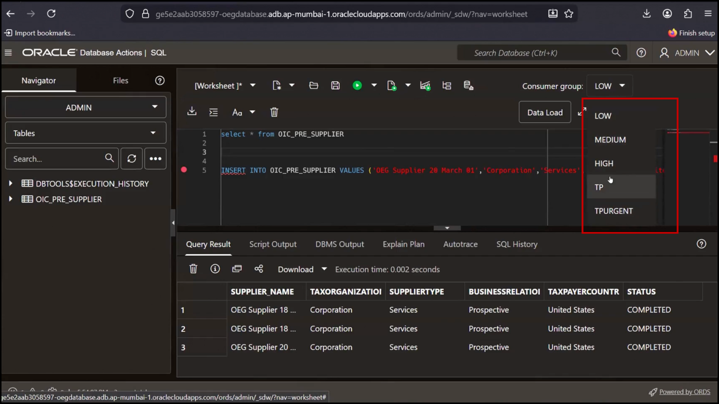Open the Run Script dropdown arrow
Screen dimensions: 719x404
(x=408, y=86)
